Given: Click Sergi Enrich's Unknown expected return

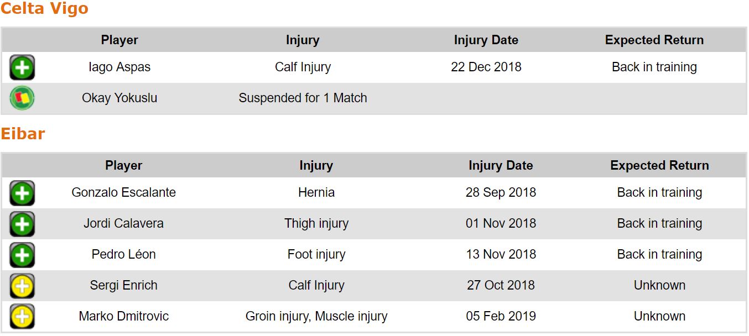Looking at the screenshot, I should (659, 286).
